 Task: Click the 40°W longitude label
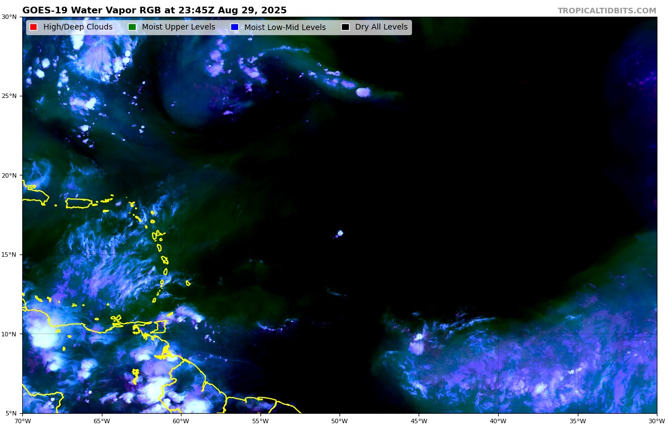pyautogui.click(x=498, y=421)
